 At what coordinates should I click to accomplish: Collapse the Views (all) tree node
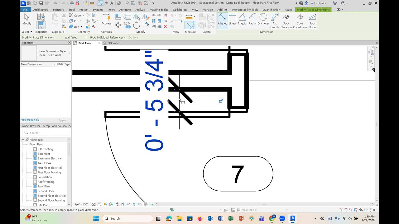[23, 140]
